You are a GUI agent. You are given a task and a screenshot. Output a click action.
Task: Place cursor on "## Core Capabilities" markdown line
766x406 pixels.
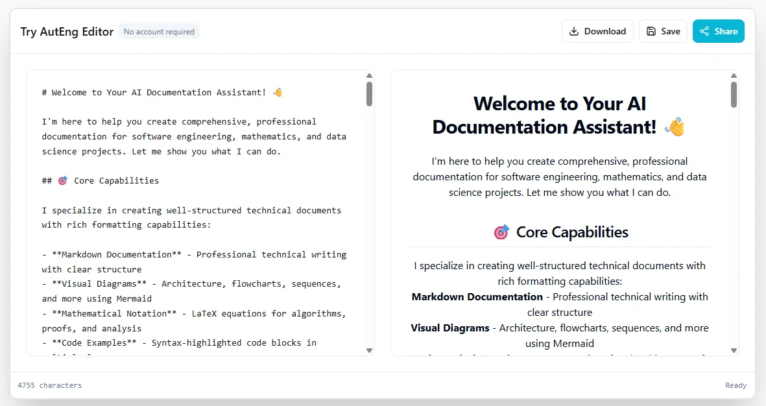[116, 180]
